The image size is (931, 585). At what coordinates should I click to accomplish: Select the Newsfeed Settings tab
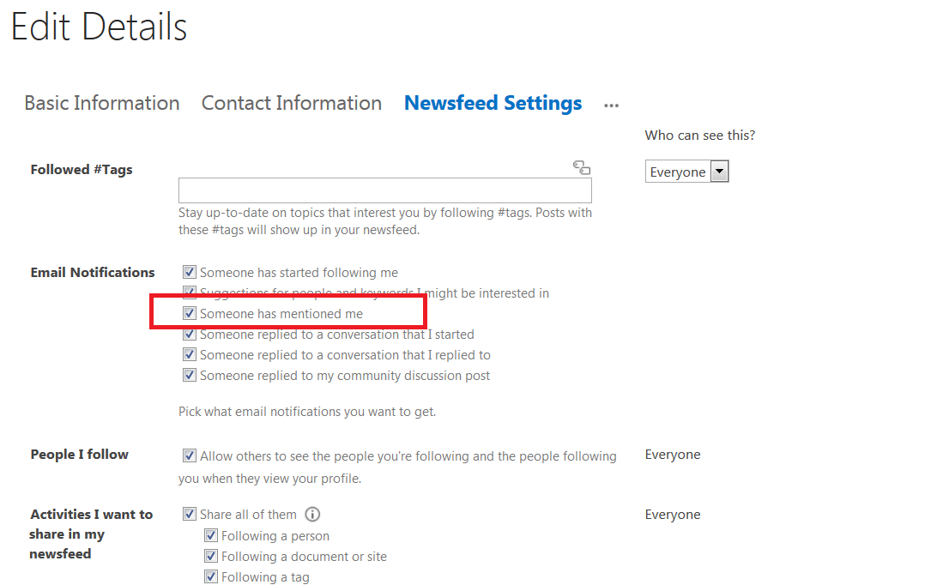492,103
